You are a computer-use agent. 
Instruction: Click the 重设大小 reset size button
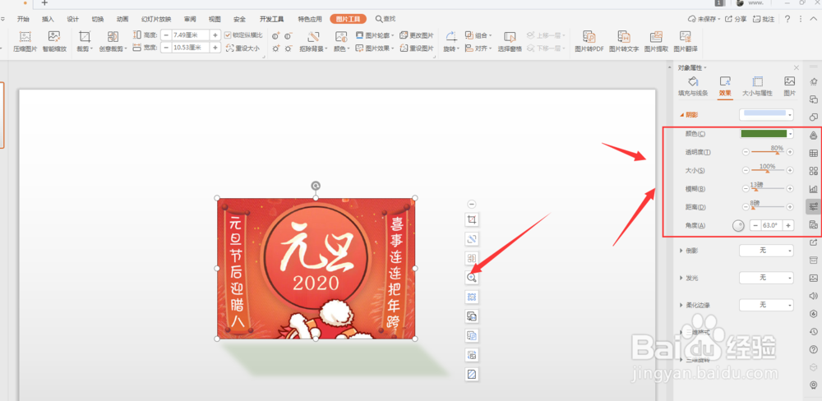pyautogui.click(x=242, y=48)
